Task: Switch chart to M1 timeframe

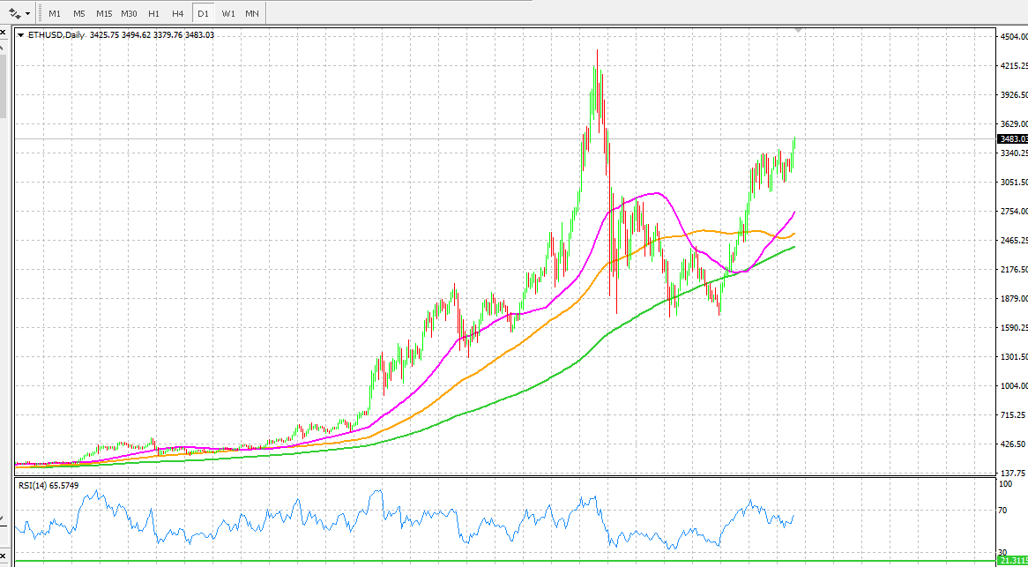Action: (55, 13)
